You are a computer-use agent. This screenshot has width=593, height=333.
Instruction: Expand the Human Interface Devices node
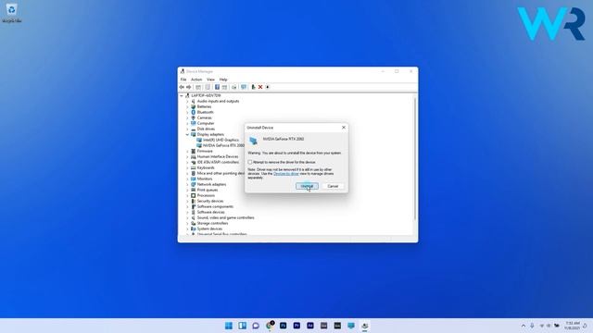coord(187,156)
